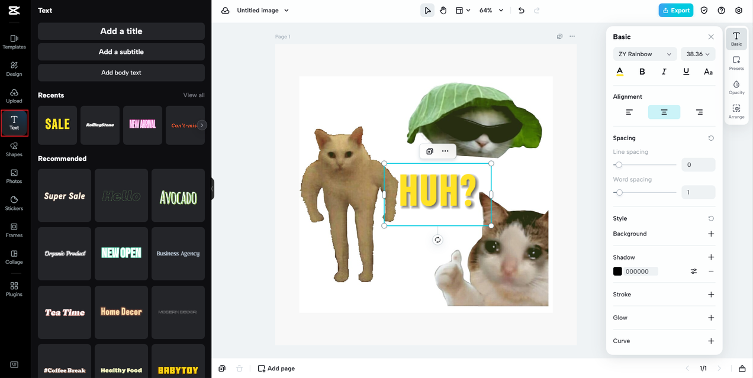Duplicate the page using page header icon
753x378 pixels.
click(x=559, y=37)
